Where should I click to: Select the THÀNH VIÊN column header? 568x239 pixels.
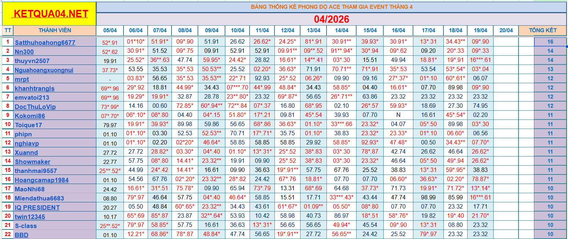point(55,30)
